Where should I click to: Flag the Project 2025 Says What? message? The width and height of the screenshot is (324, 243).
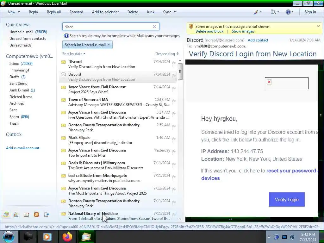[174, 88]
